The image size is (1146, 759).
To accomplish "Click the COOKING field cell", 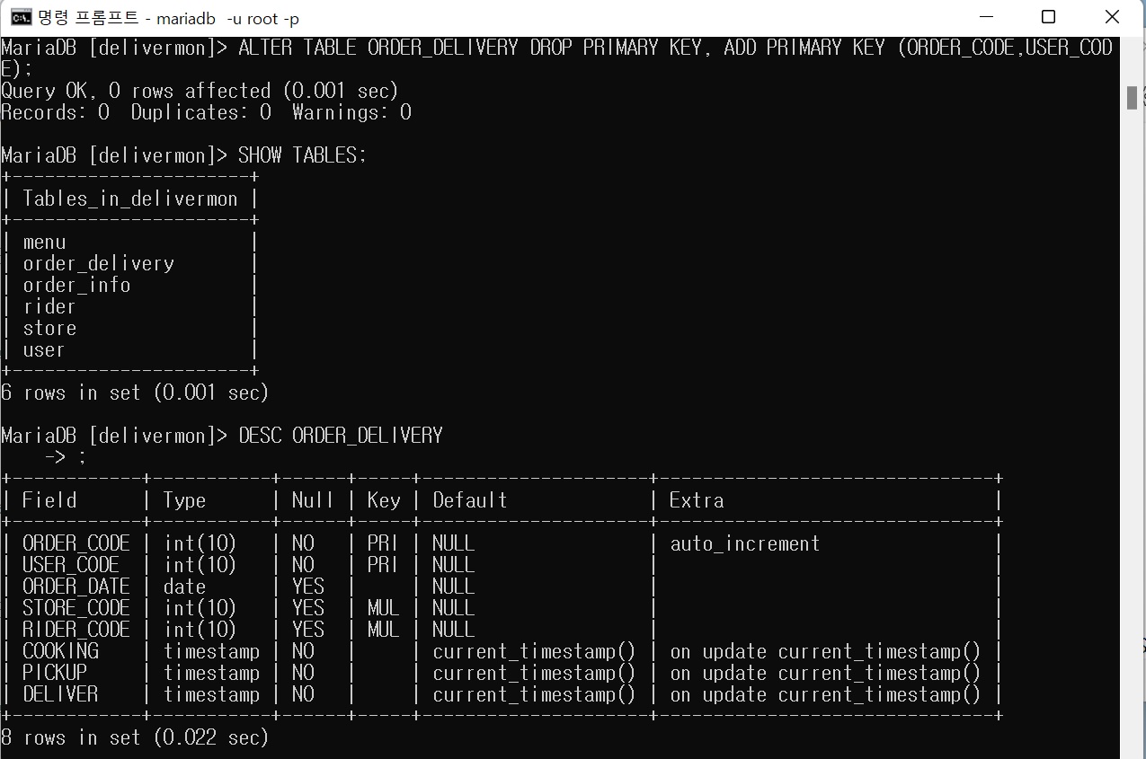I will (60, 651).
